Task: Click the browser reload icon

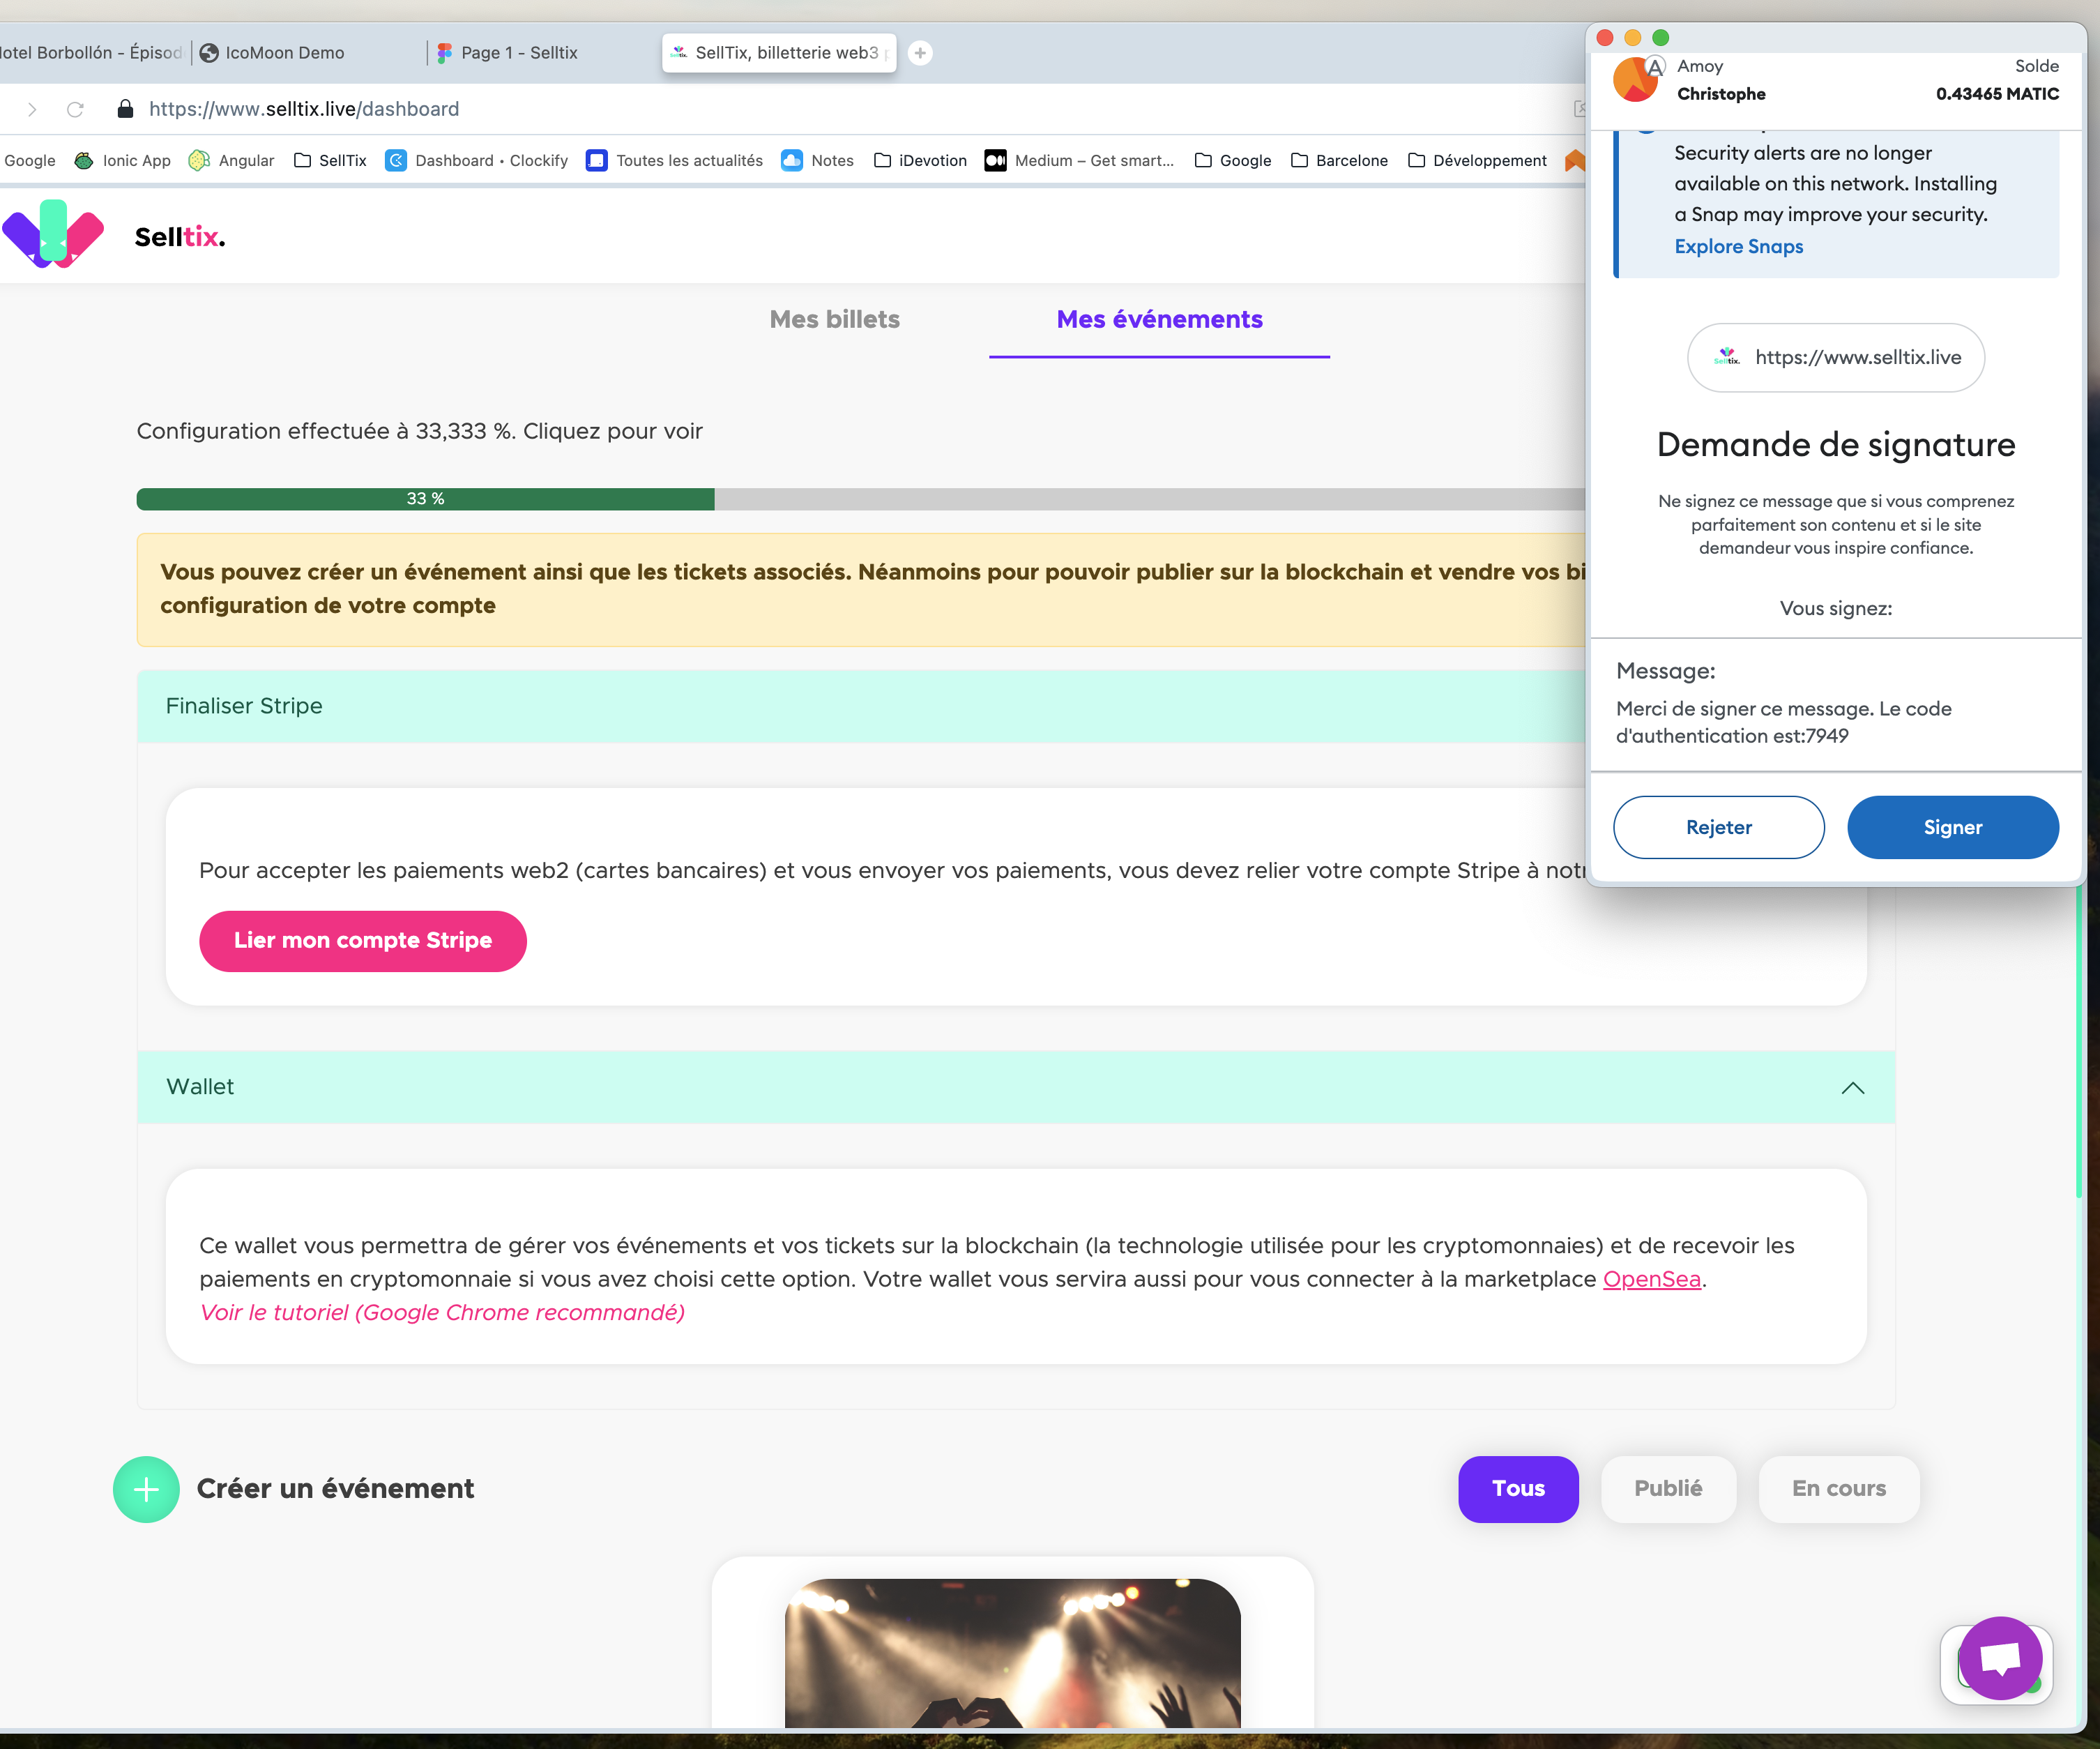Action: tap(75, 109)
